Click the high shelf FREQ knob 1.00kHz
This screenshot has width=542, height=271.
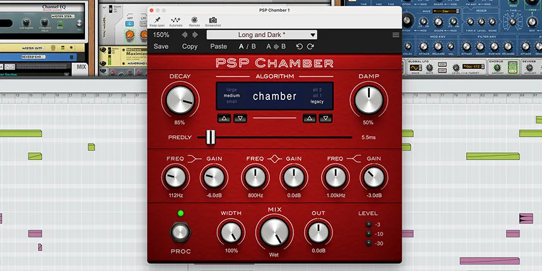tap(335, 177)
